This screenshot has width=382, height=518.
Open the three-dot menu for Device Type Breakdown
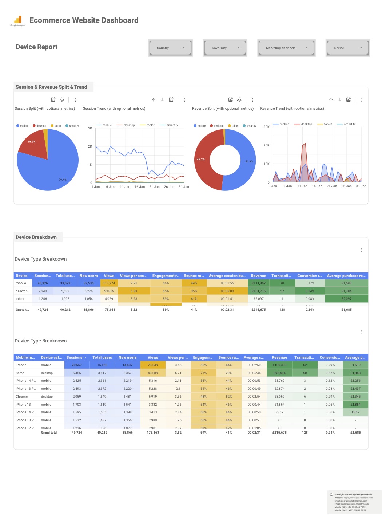362,250
